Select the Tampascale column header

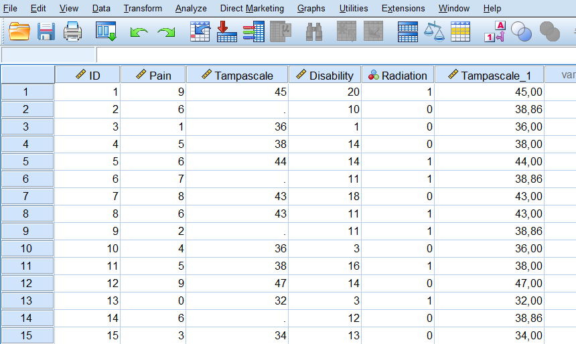click(237, 75)
